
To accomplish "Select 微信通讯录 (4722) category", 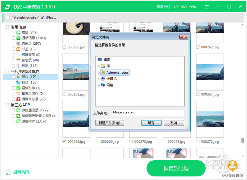I will coord(35,110).
